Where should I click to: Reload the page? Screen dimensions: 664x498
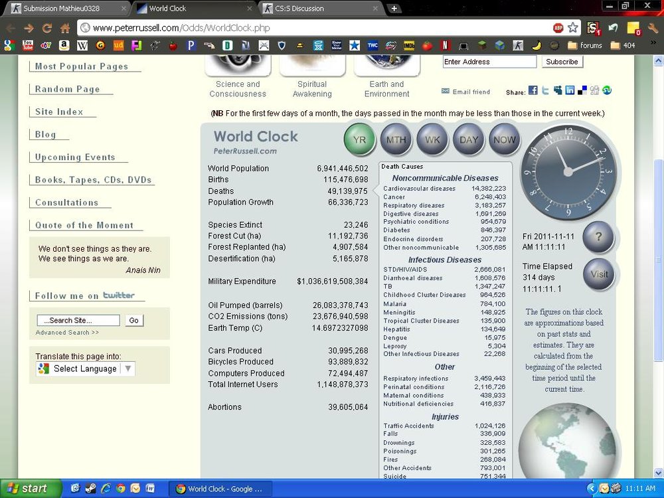click(x=47, y=29)
